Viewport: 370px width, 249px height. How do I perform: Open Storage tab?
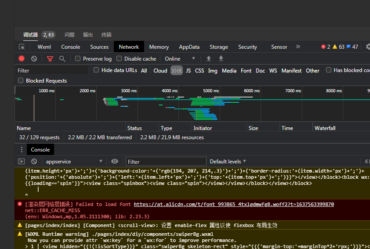point(219,47)
